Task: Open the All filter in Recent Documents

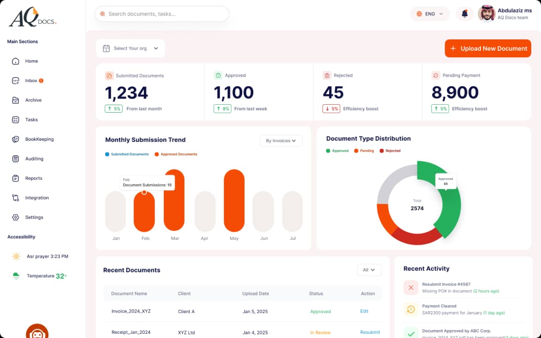Action: (x=369, y=270)
